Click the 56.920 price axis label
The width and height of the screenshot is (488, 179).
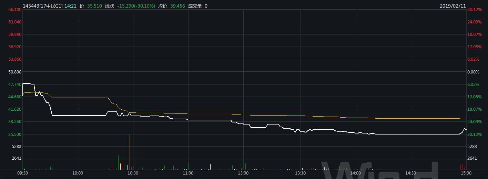pos(15,47)
